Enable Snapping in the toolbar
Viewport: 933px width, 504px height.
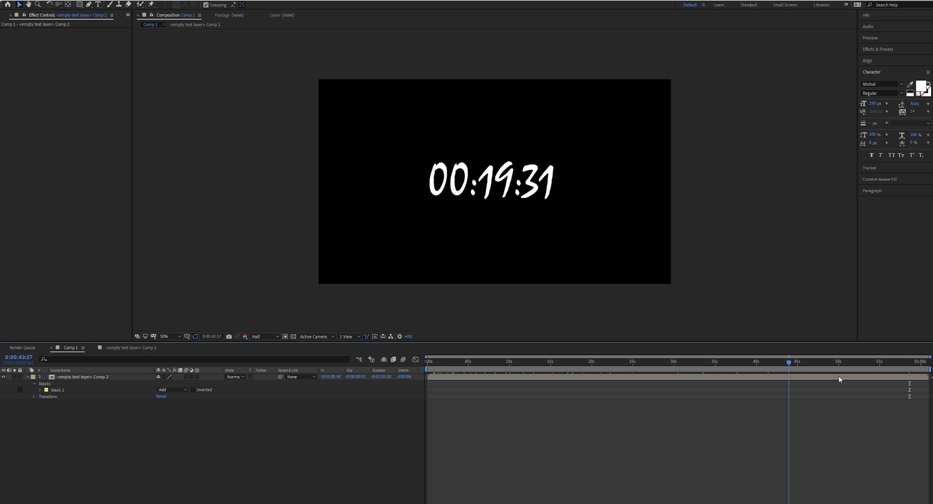tap(206, 4)
